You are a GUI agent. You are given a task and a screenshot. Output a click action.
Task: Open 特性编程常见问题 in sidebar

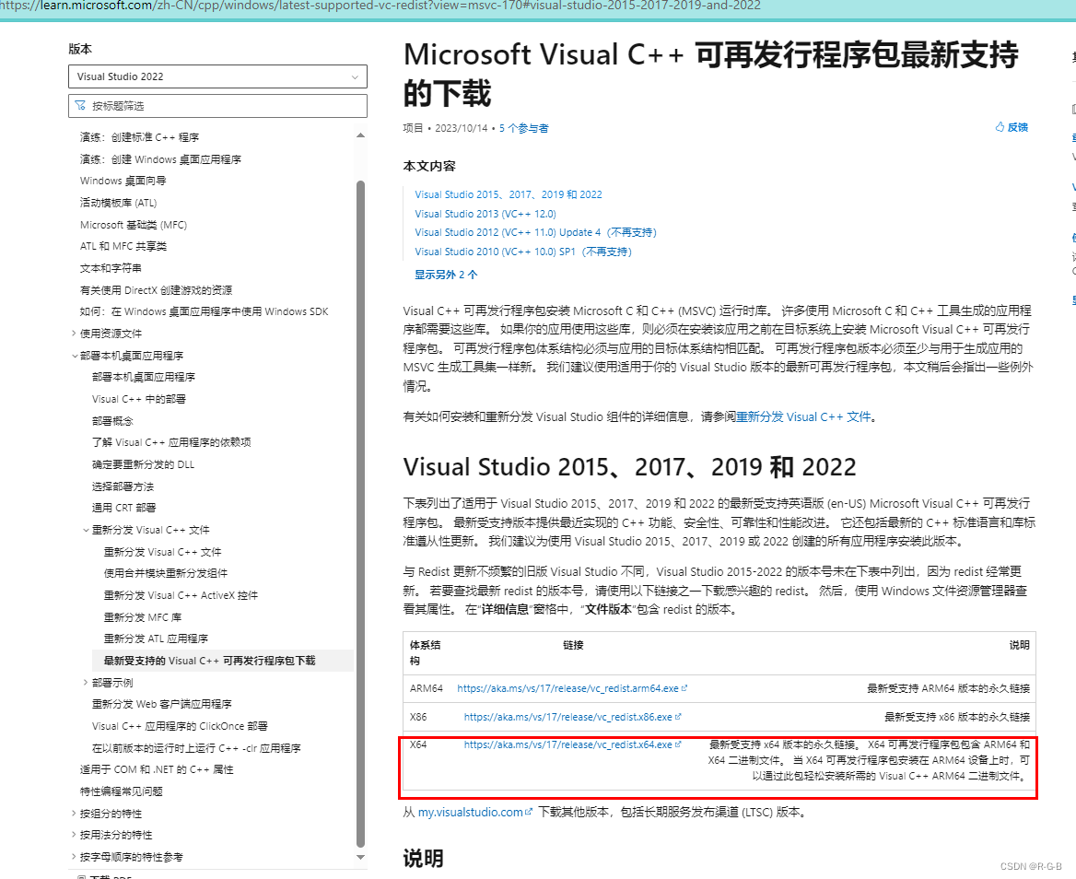[122, 791]
